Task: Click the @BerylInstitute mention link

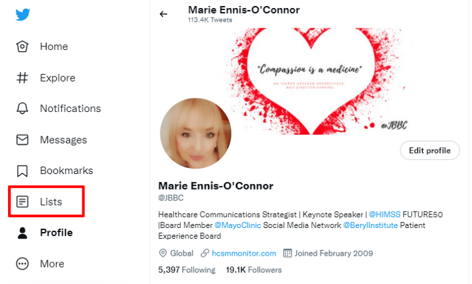Action: [370, 225]
